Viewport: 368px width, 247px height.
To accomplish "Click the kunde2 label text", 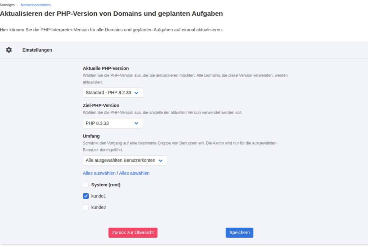I will (x=98, y=208).
